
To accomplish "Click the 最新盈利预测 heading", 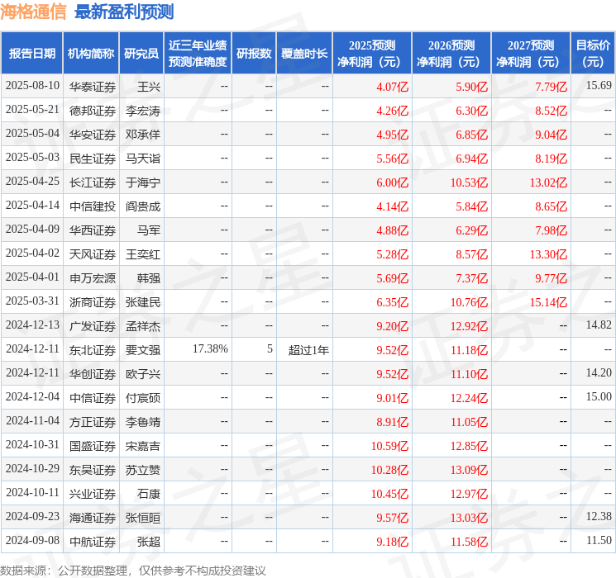I will [124, 12].
